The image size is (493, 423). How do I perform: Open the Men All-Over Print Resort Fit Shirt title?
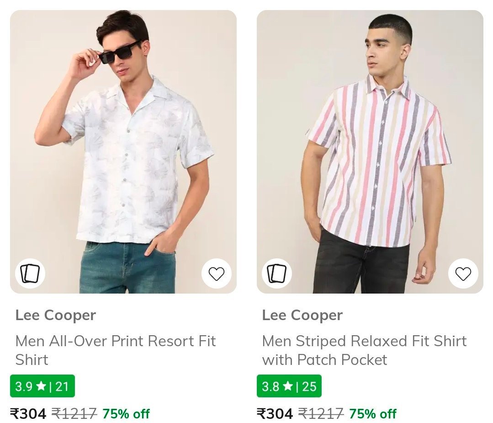[115, 350]
